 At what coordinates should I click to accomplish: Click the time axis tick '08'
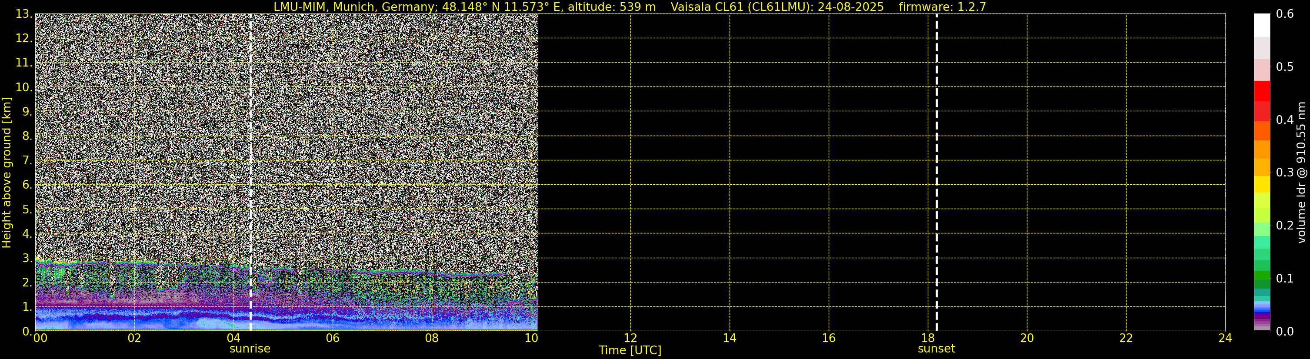[x=432, y=338]
